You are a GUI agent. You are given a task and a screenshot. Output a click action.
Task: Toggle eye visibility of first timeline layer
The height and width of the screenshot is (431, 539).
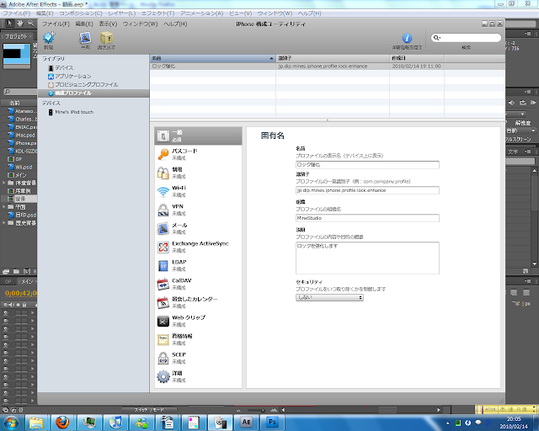click(6, 313)
